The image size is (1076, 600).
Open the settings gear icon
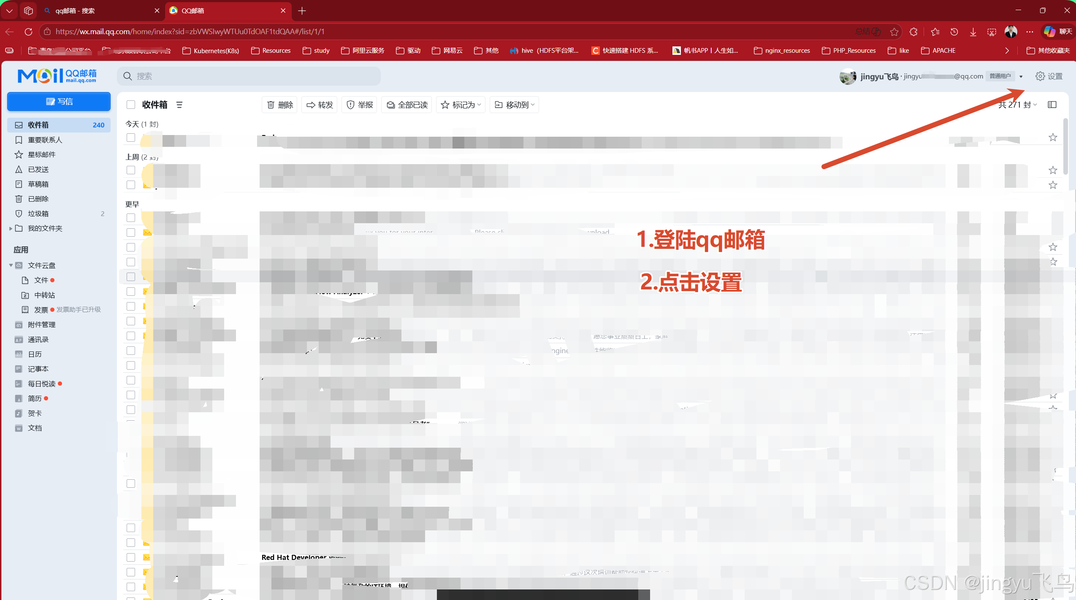tap(1040, 76)
